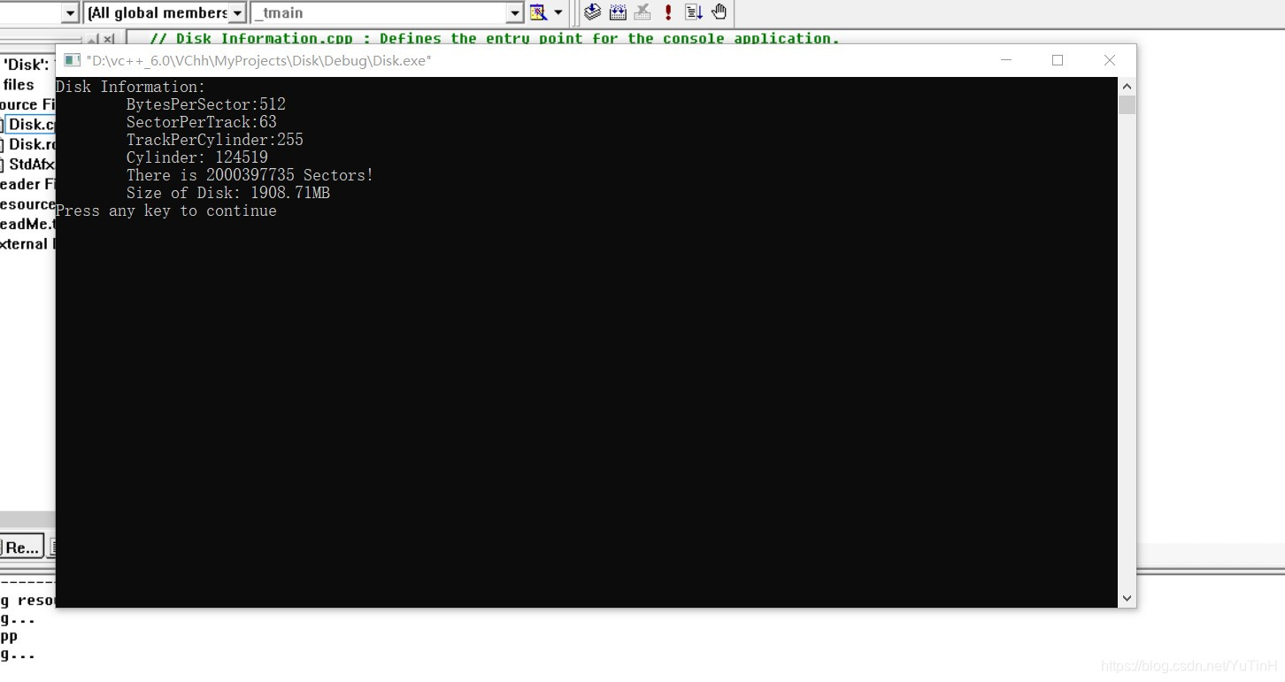Viewport: 1285px width, 682px height.
Task: Click the 'Size of Disk: 1908.71MB' line
Action: 228,193
